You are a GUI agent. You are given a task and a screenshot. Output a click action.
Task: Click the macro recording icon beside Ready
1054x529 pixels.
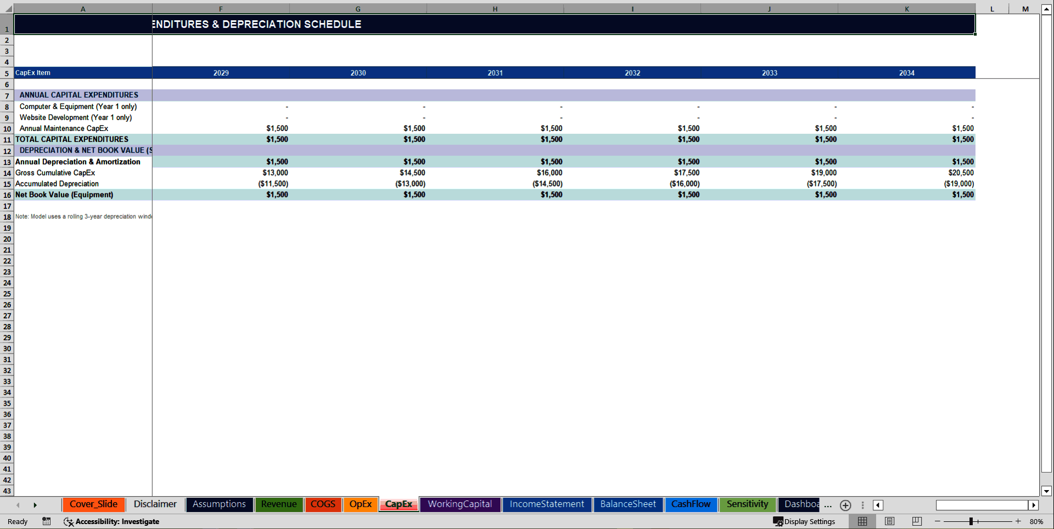pyautogui.click(x=46, y=521)
